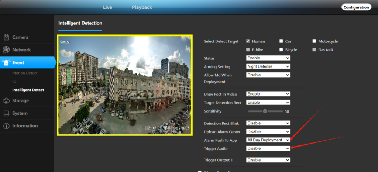Click the Camera icon in sidebar

point(6,37)
